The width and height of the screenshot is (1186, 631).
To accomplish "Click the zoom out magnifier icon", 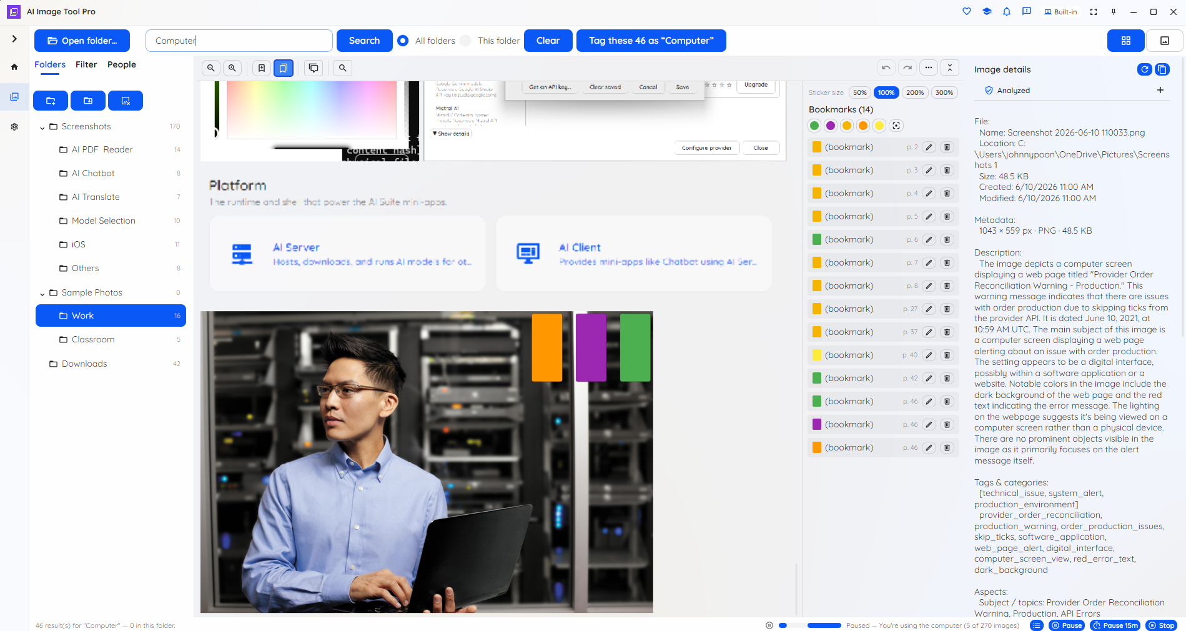I will pyautogui.click(x=211, y=68).
